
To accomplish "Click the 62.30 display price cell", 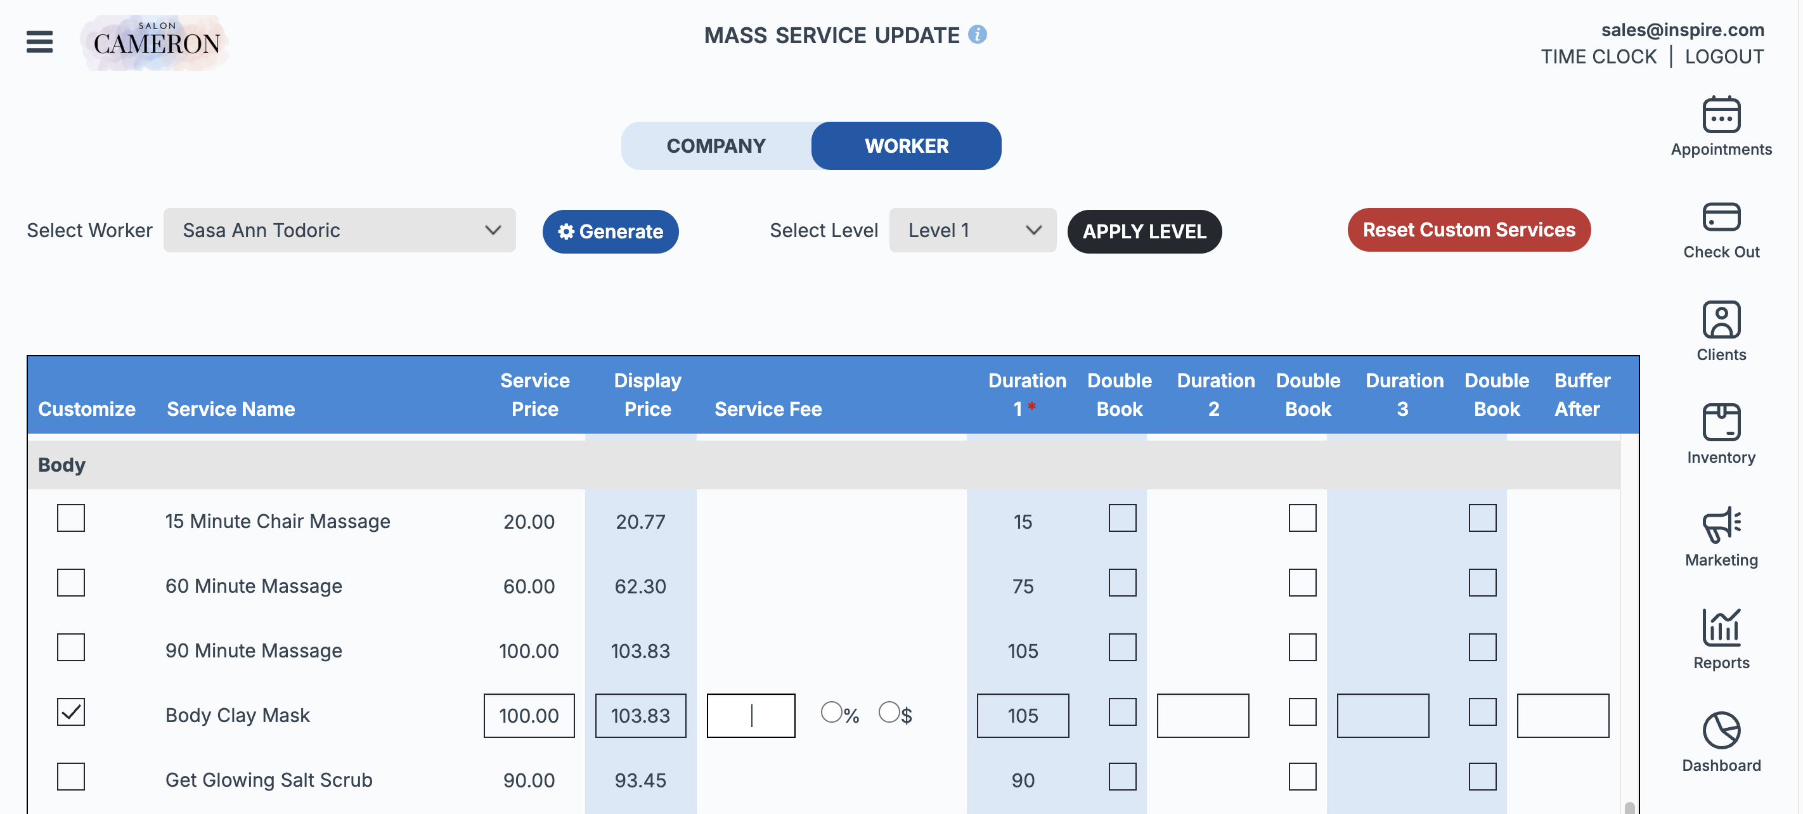I will (640, 586).
